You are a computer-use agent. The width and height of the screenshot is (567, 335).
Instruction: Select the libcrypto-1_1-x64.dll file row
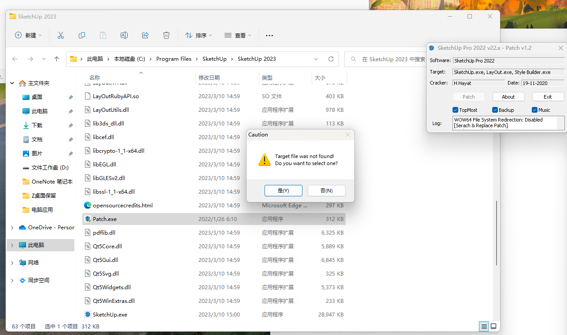coord(214,151)
